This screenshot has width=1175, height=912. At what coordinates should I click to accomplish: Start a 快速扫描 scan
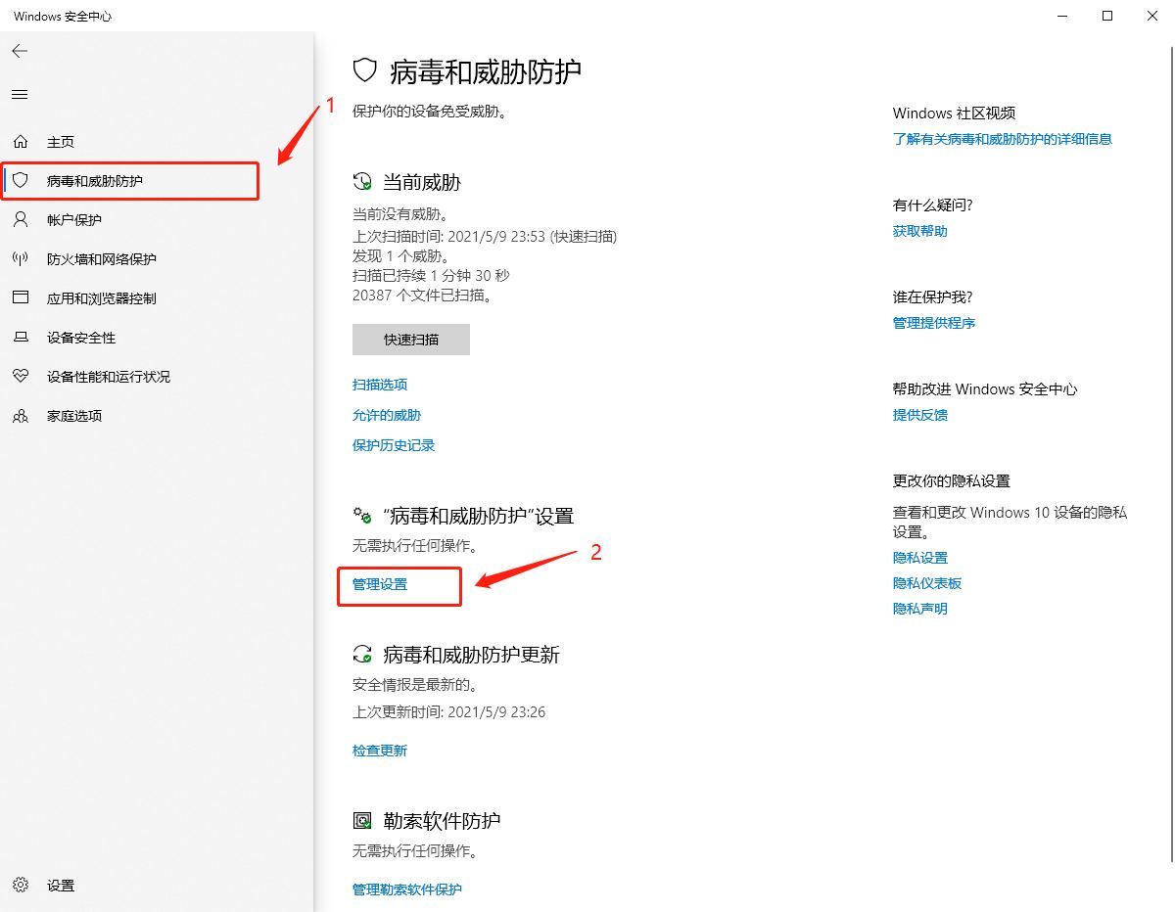tap(410, 340)
